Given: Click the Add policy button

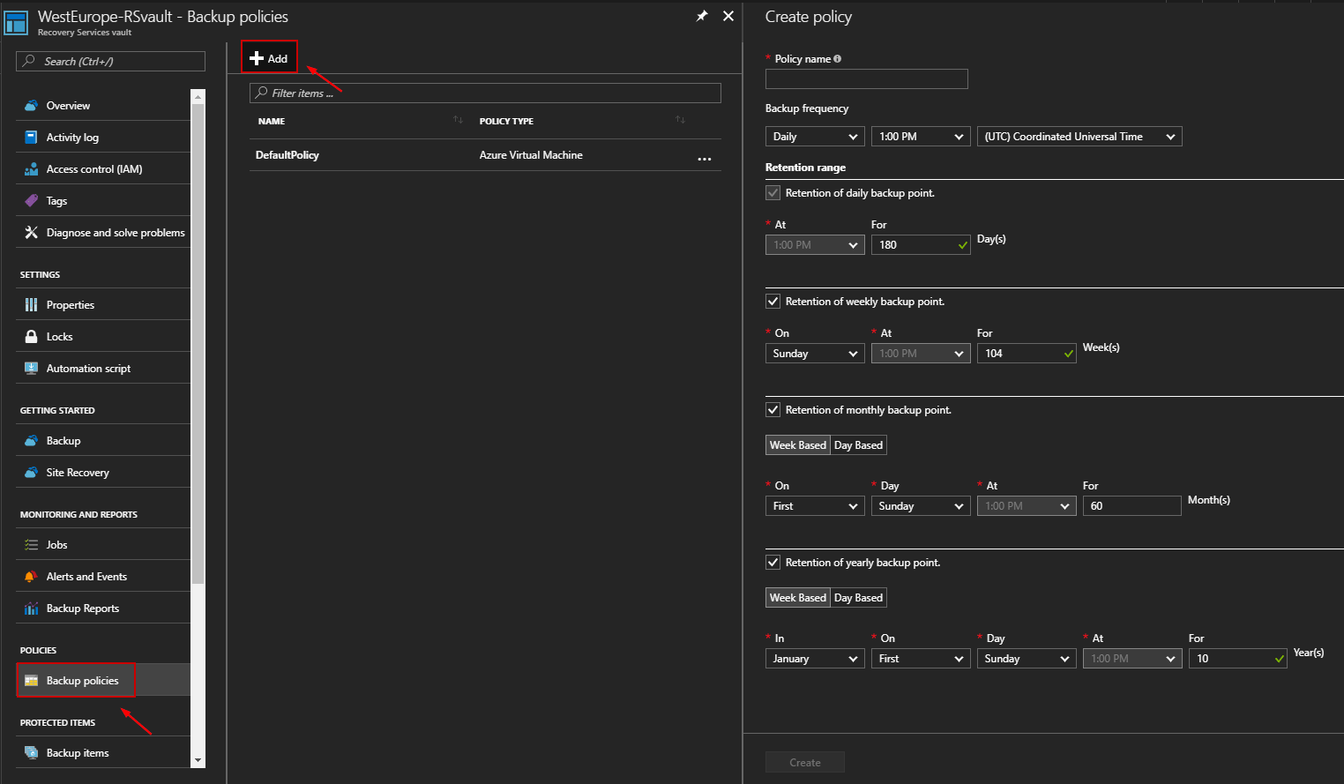Looking at the screenshot, I should pos(269,58).
